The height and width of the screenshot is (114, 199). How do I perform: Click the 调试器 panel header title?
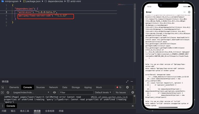5,82
